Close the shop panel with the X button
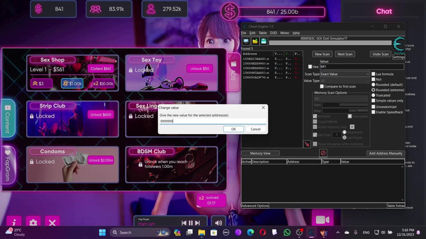Screen dimensions: 426x239 coord(52,222)
